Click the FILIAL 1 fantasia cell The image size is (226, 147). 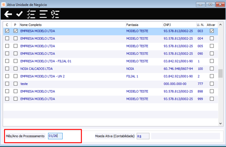[x=132, y=76]
